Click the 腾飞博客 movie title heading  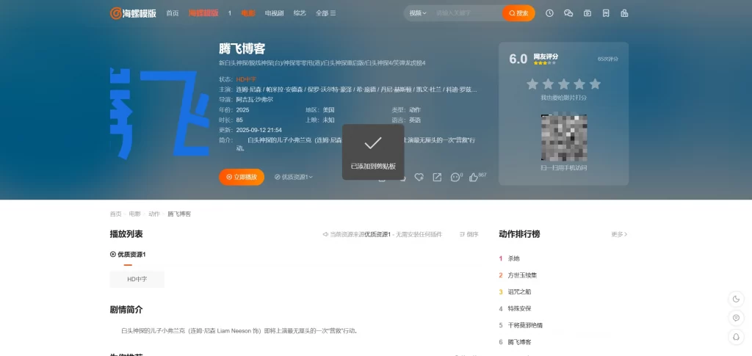pyautogui.click(x=242, y=49)
